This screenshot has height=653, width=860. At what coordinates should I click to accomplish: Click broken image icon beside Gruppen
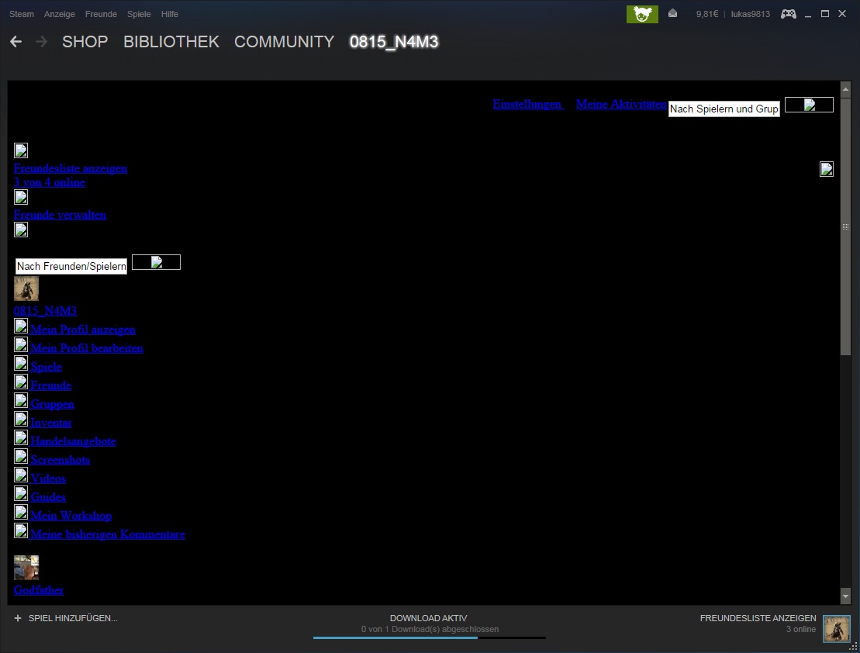21,401
